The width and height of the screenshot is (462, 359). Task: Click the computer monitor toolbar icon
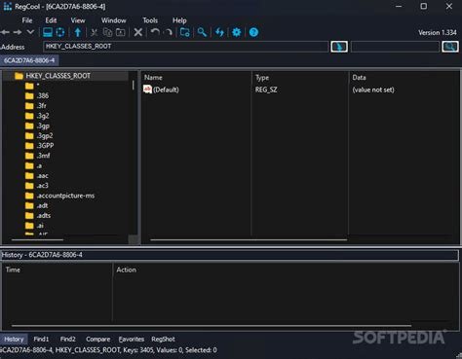pos(48,32)
